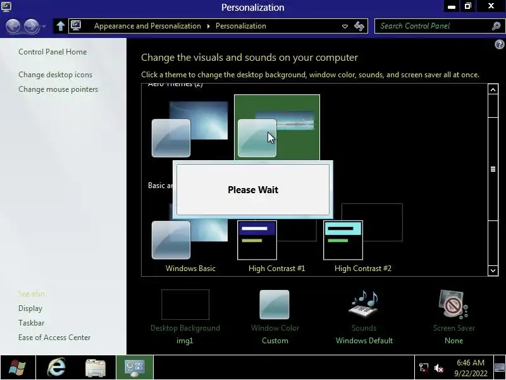This screenshot has height=380, width=506.
Task: Click the img1 desktop background label
Action: pyautogui.click(x=185, y=341)
